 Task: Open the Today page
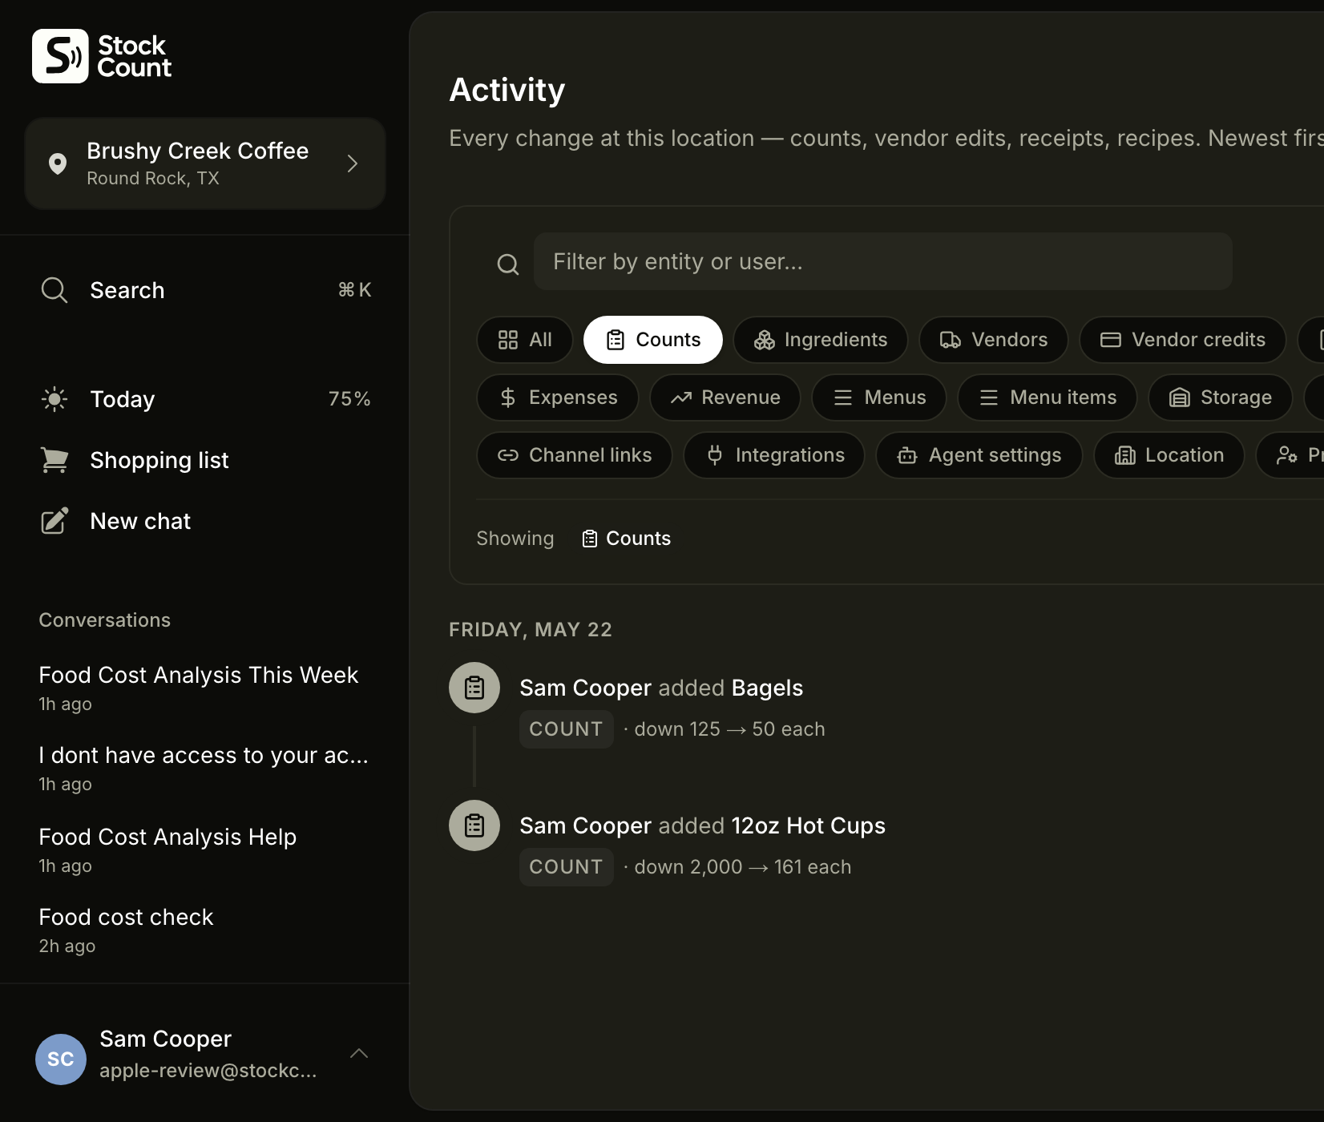[x=205, y=399]
